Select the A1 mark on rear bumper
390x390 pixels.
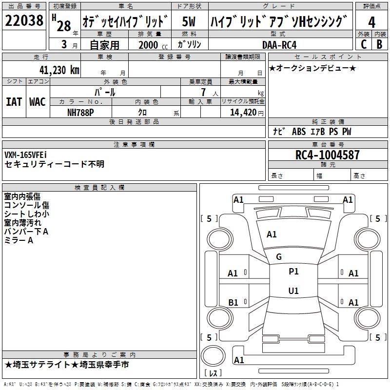(239, 360)
